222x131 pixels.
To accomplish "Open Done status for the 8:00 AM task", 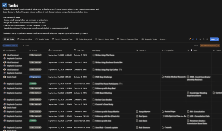I will pyautogui.click(x=33, y=84).
